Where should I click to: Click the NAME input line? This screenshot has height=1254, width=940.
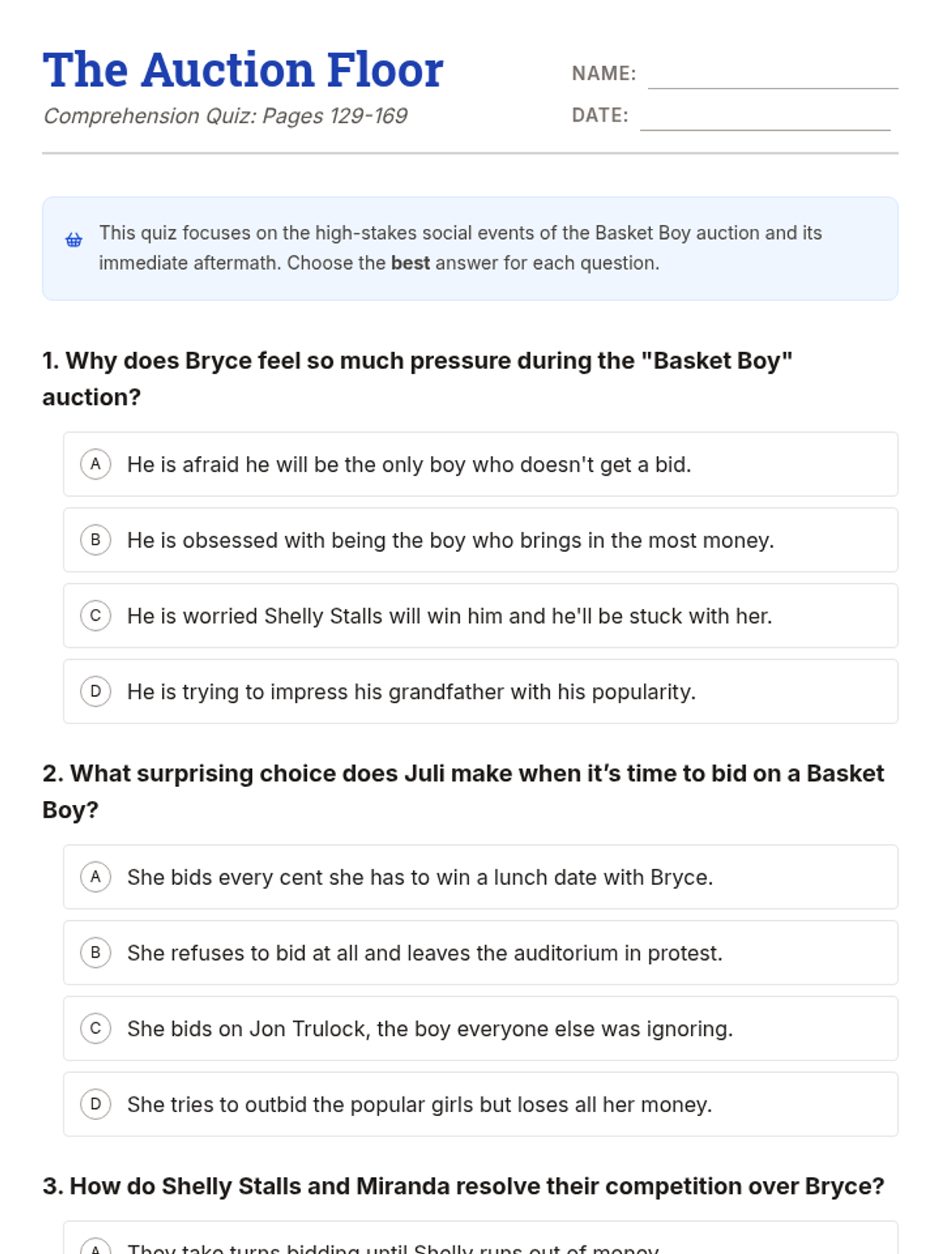pos(773,74)
